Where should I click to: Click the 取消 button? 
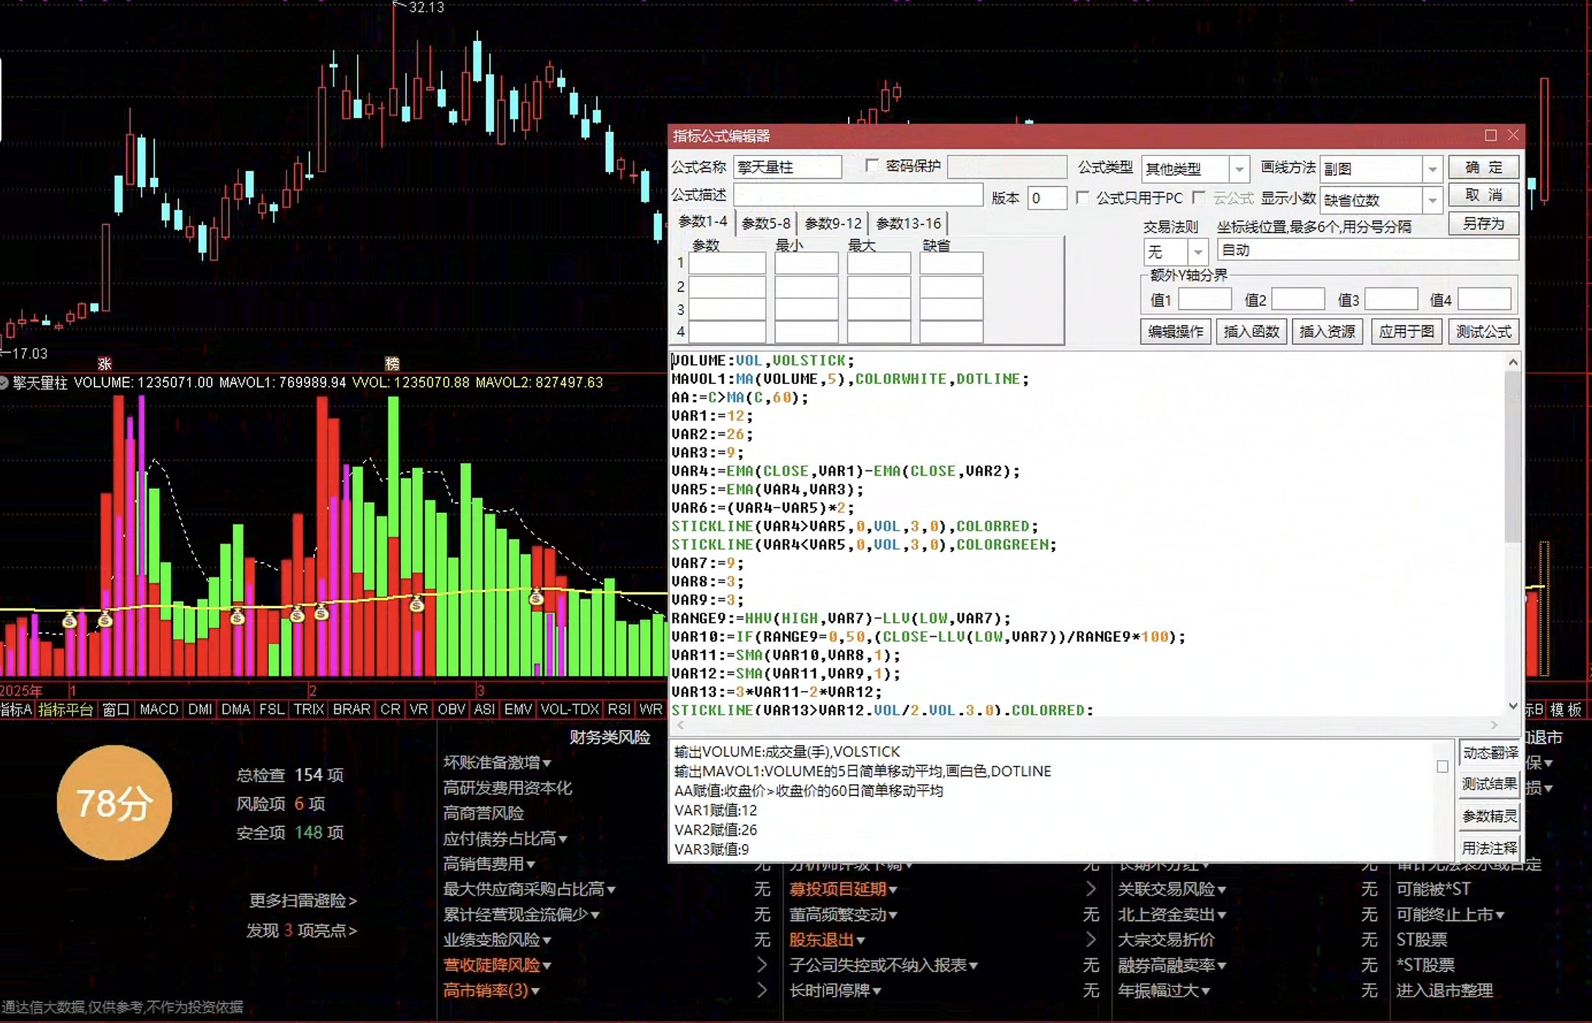1484,195
